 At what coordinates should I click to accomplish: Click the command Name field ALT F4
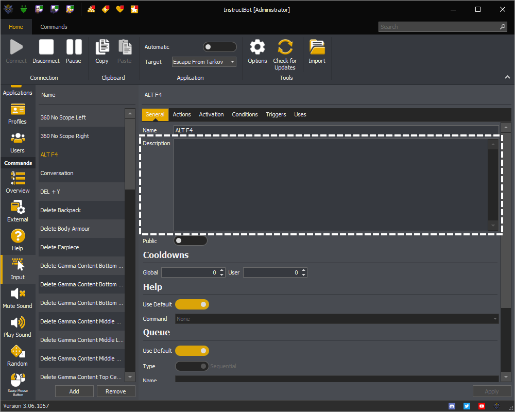point(336,130)
